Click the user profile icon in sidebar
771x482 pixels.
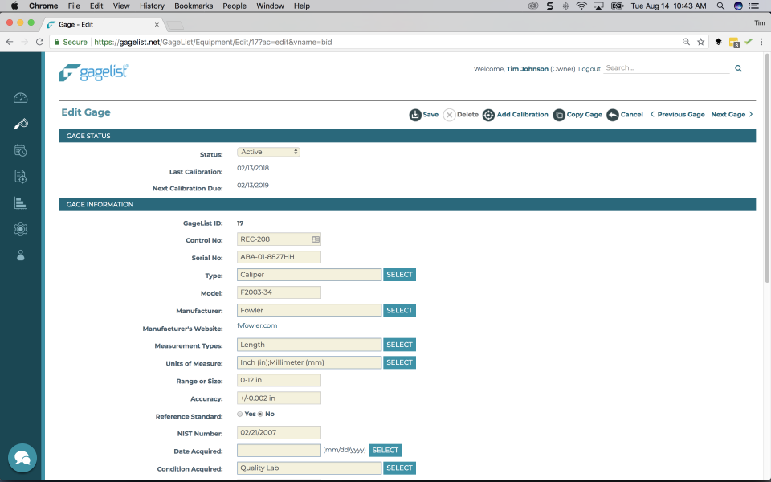tap(20, 255)
